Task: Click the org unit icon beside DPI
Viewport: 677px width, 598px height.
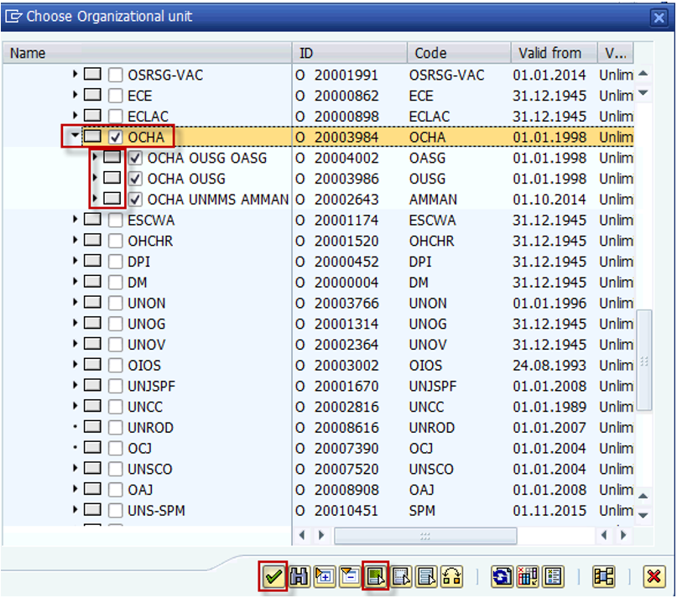Action: pyautogui.click(x=92, y=261)
